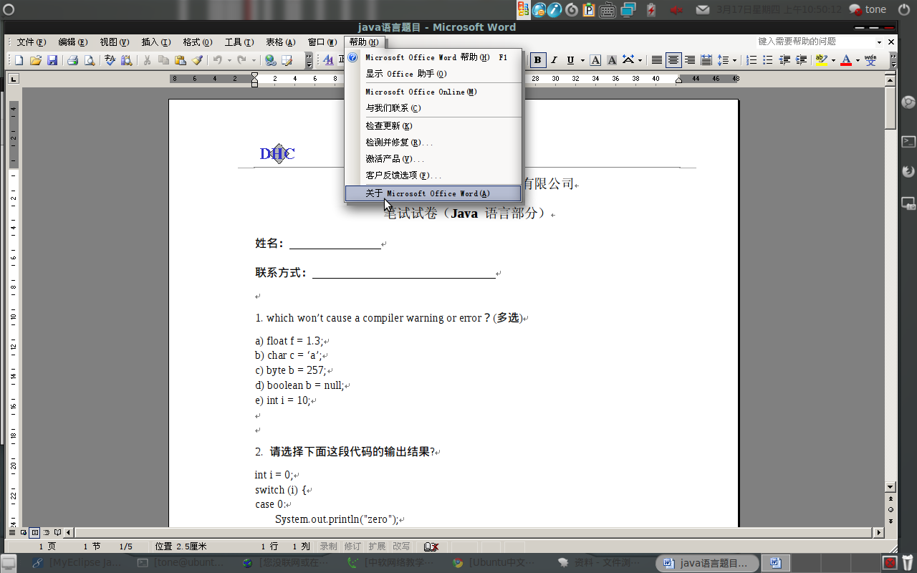The height and width of the screenshot is (573, 917).
Task: Open the 编辑(E) menu
Action: (72, 42)
